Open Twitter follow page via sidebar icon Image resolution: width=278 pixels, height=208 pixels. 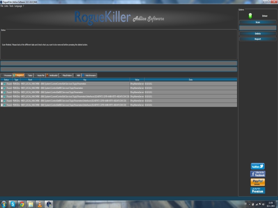tap(257, 166)
